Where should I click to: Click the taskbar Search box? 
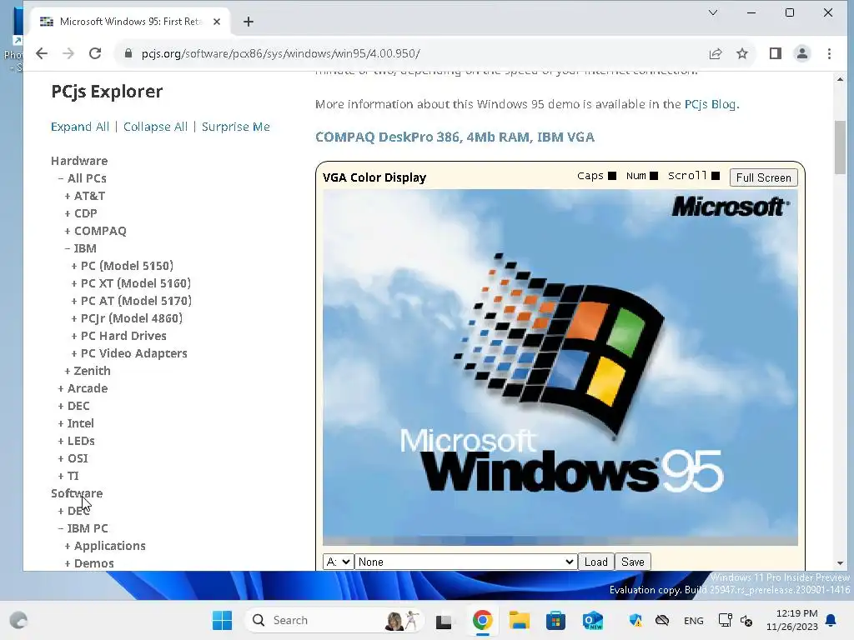(x=334, y=620)
